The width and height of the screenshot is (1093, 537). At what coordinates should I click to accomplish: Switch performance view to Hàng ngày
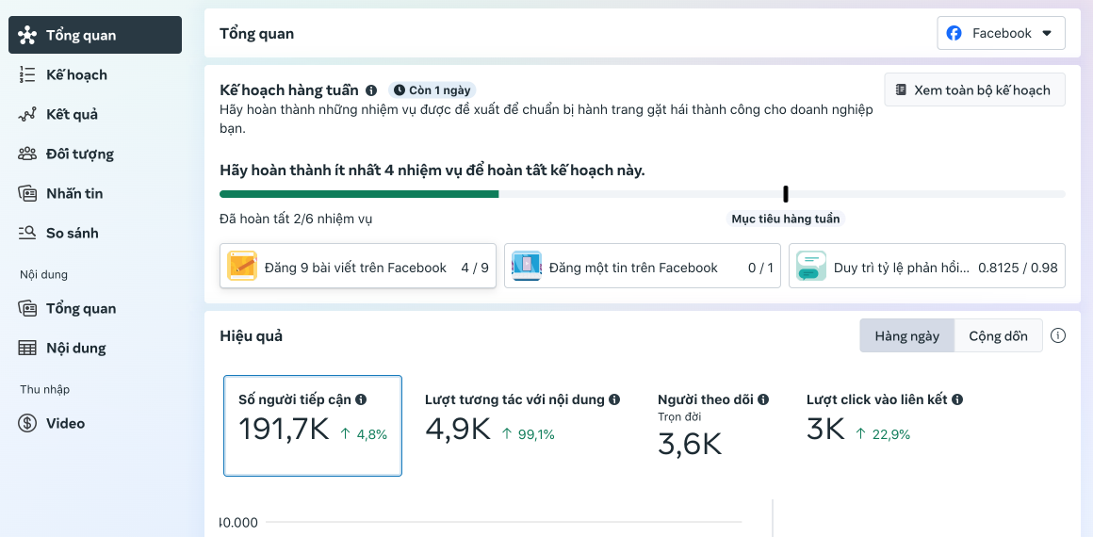click(906, 336)
